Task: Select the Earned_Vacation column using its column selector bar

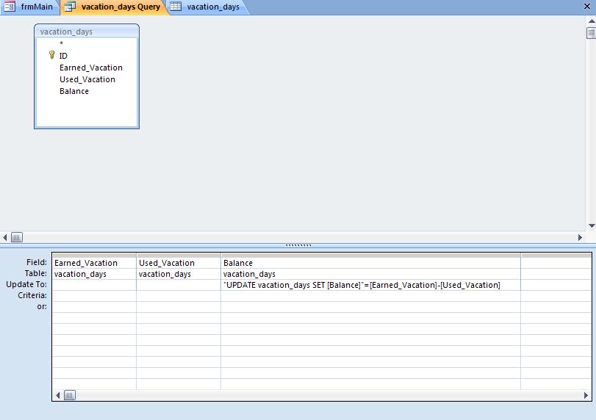Action: click(94, 256)
